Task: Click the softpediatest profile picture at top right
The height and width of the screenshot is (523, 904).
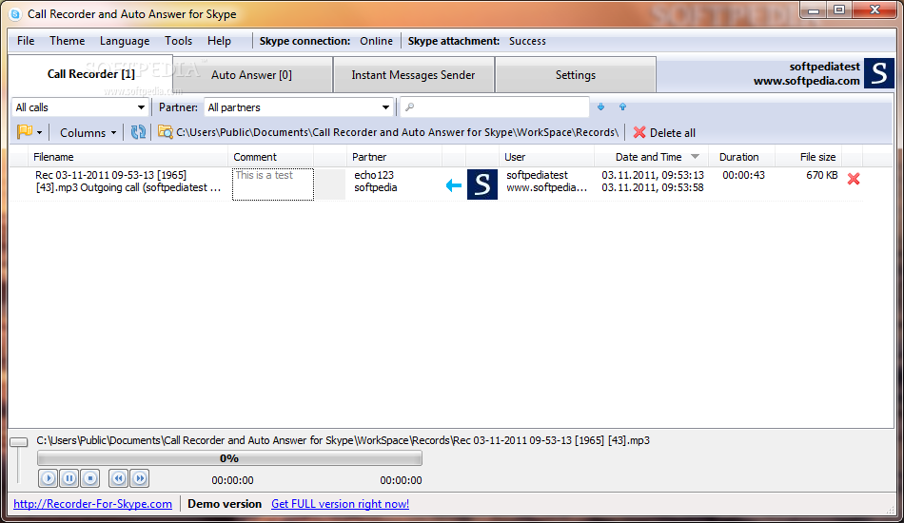Action: coord(878,73)
